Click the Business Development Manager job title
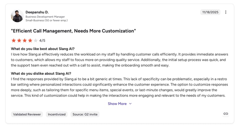The width and height of the screenshot is (238, 127). pyautogui.click(x=45, y=17)
